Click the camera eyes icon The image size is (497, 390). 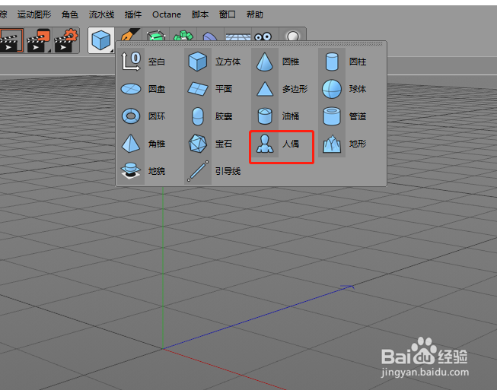click(x=263, y=36)
